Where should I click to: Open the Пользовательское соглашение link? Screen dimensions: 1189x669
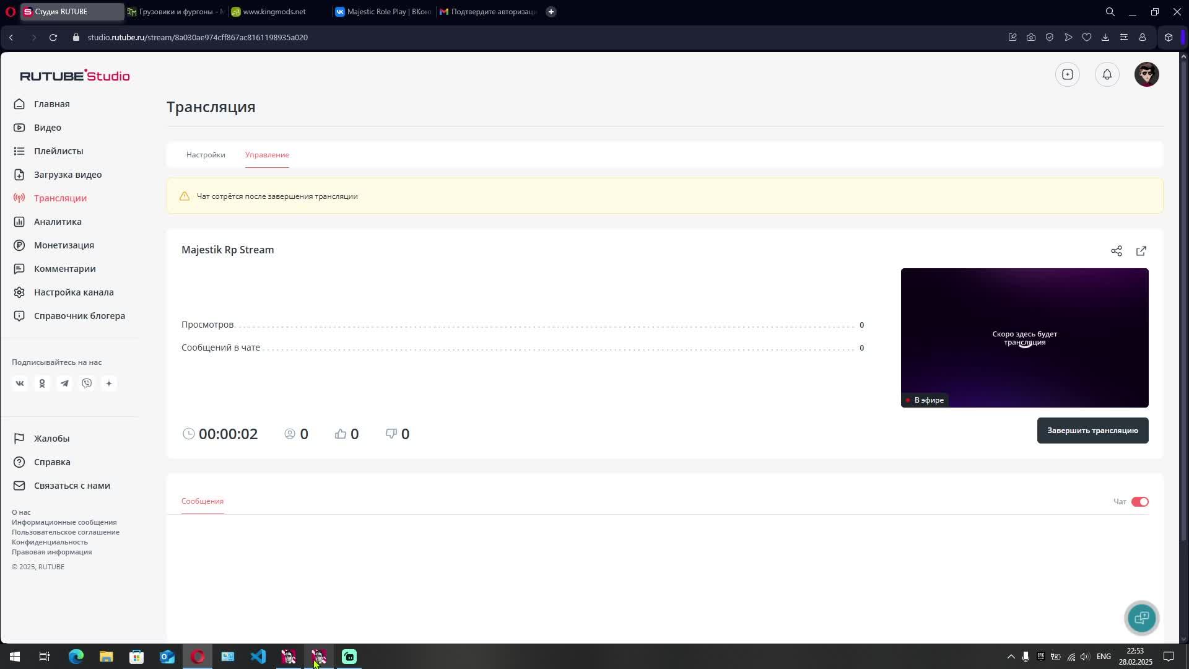click(x=66, y=532)
